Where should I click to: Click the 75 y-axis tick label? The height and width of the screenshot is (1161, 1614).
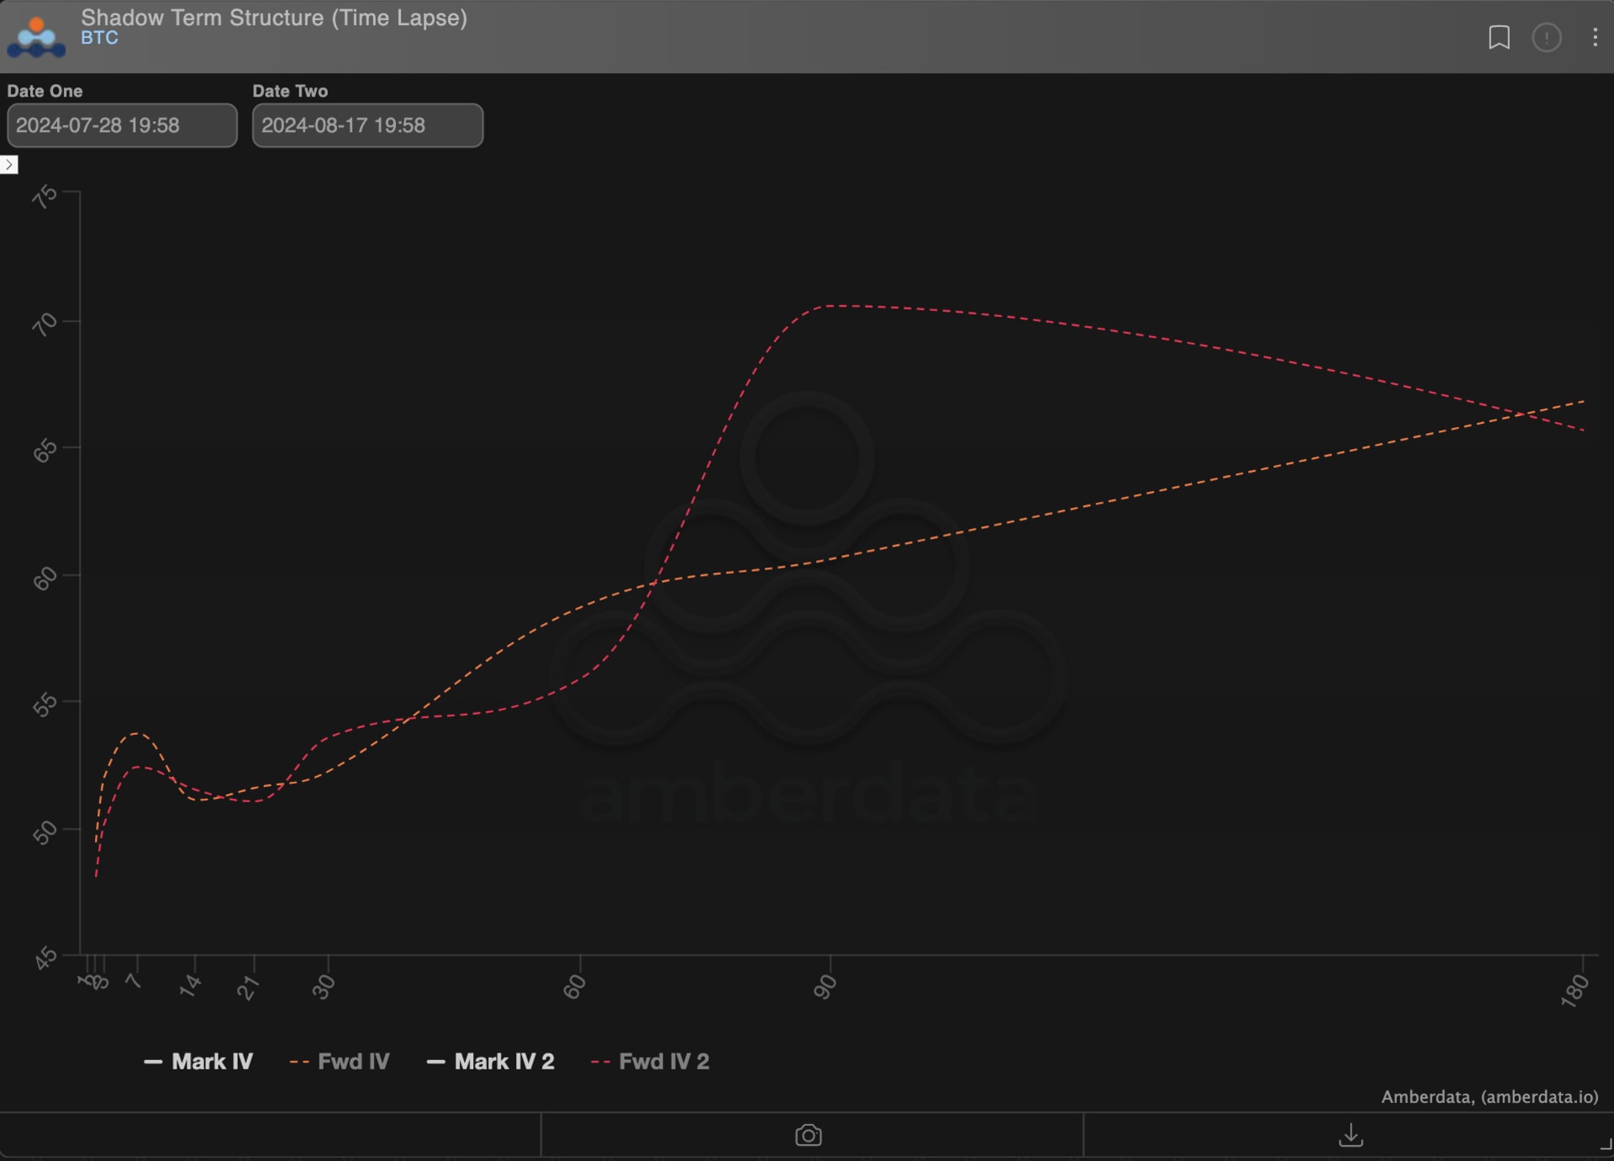pos(45,197)
